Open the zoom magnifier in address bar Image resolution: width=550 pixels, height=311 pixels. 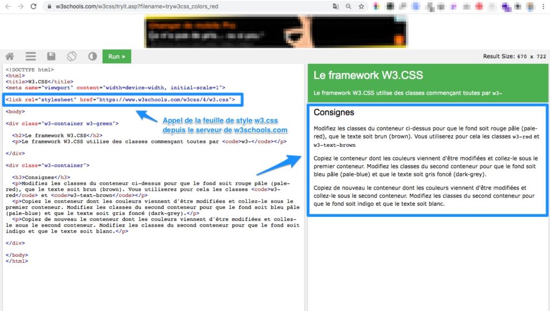(348, 6)
